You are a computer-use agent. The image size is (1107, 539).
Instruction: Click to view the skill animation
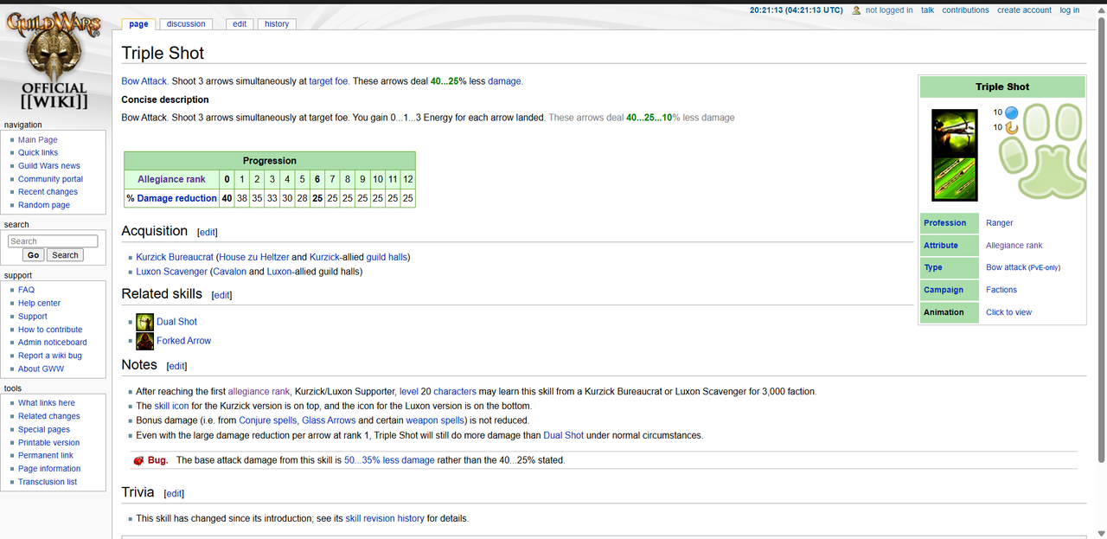point(1008,312)
